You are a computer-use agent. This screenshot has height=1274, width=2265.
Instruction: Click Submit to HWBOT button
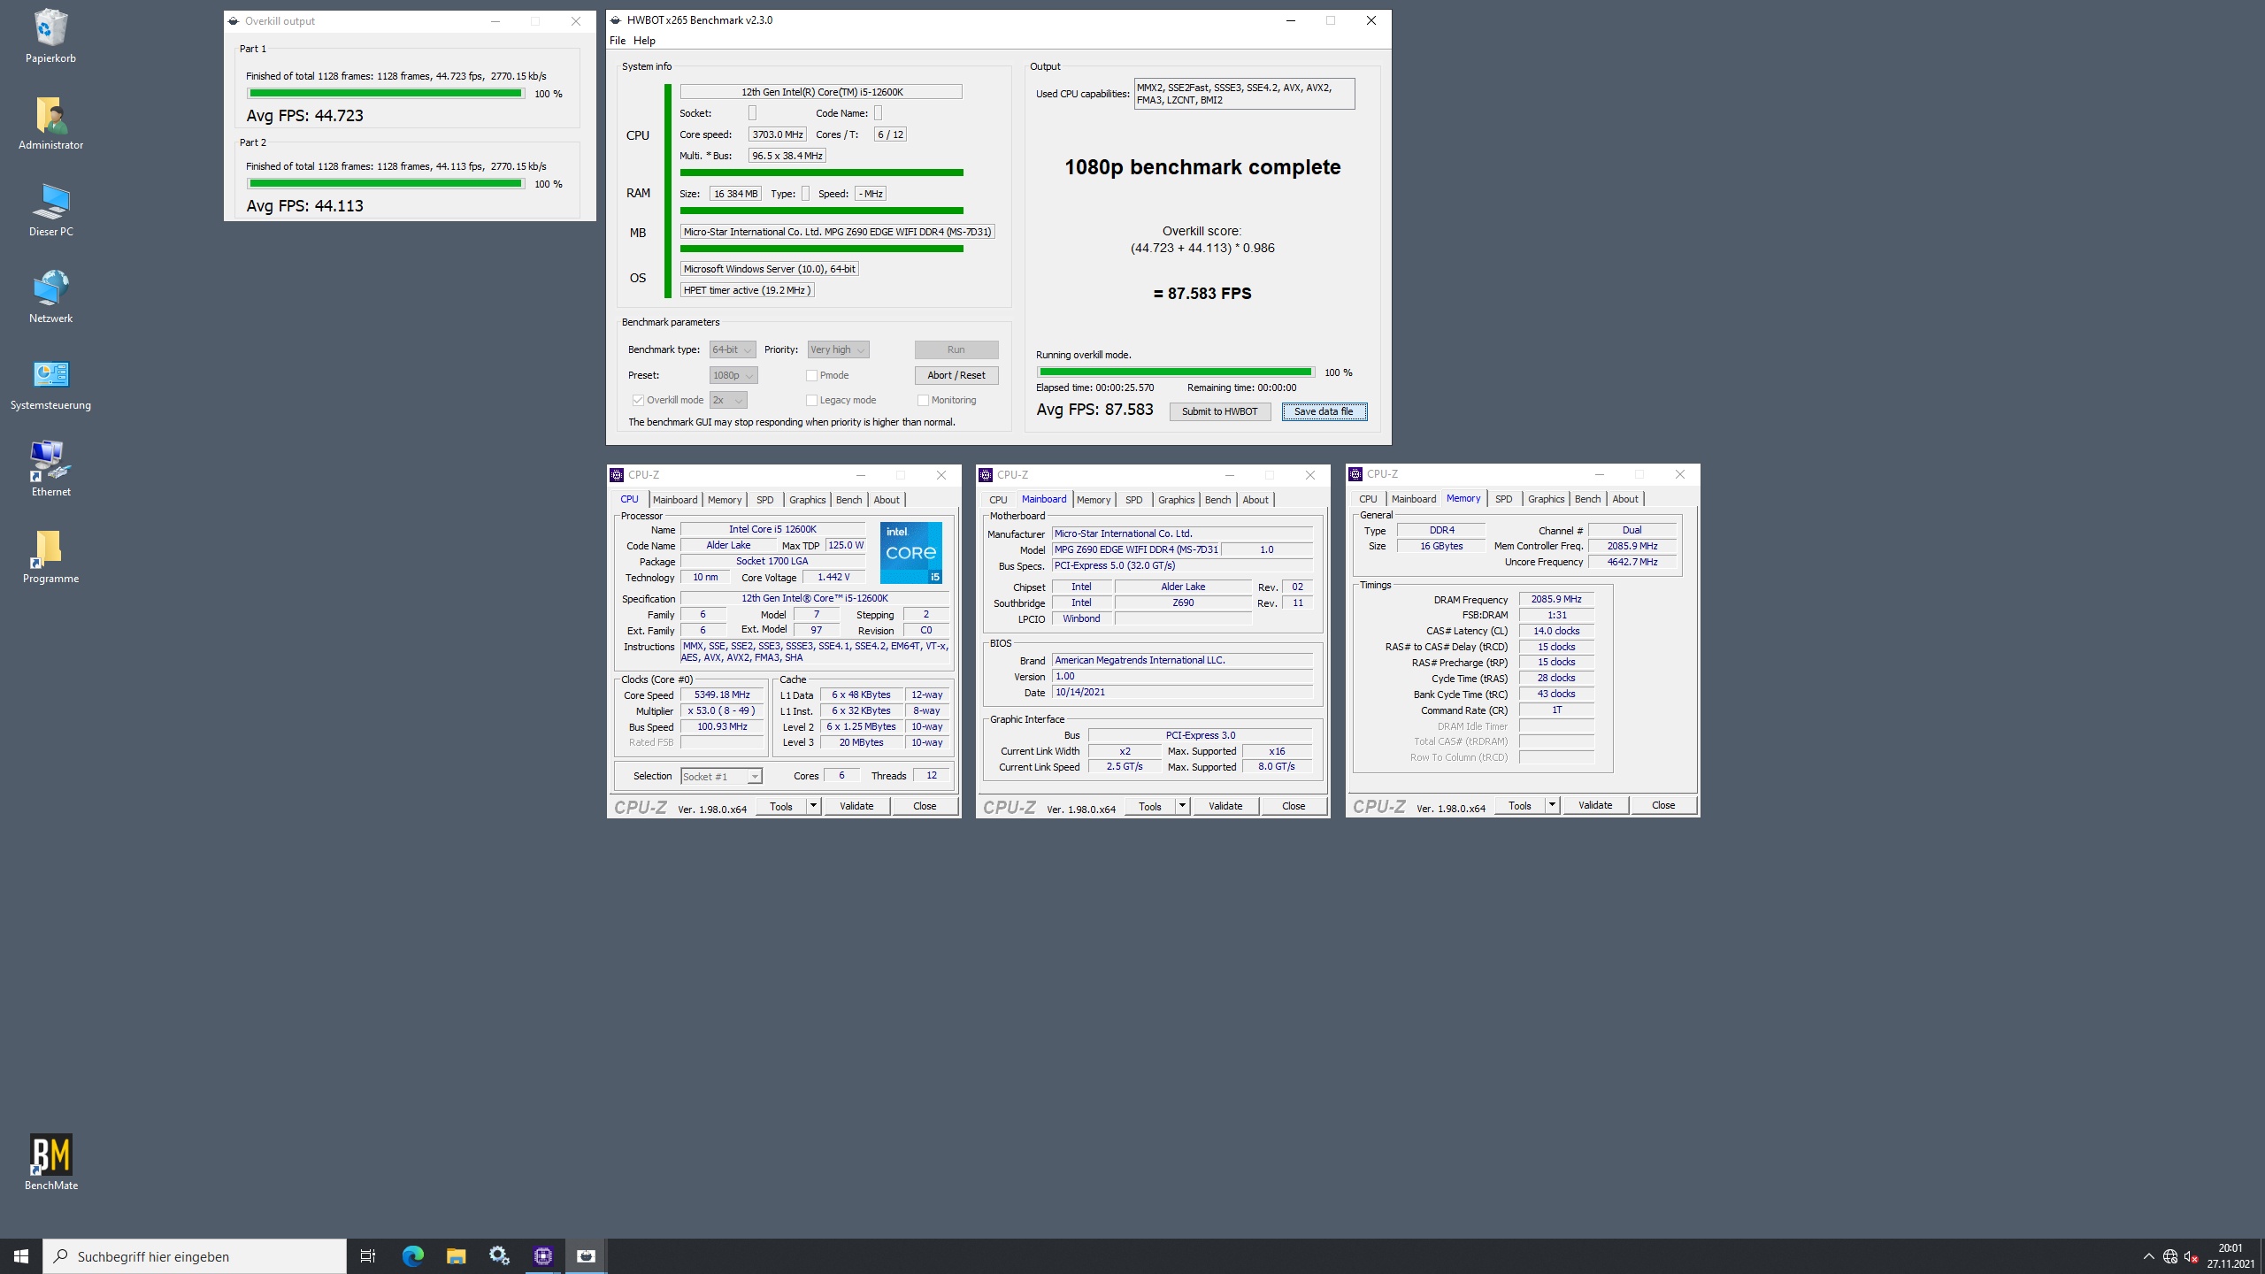1220,411
